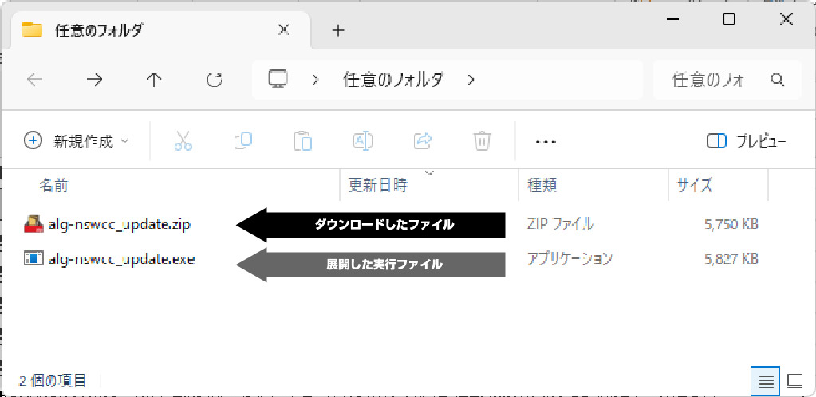Viewport: 816px width, 397px height.
Task: Refresh the current folder view
Action: click(214, 79)
